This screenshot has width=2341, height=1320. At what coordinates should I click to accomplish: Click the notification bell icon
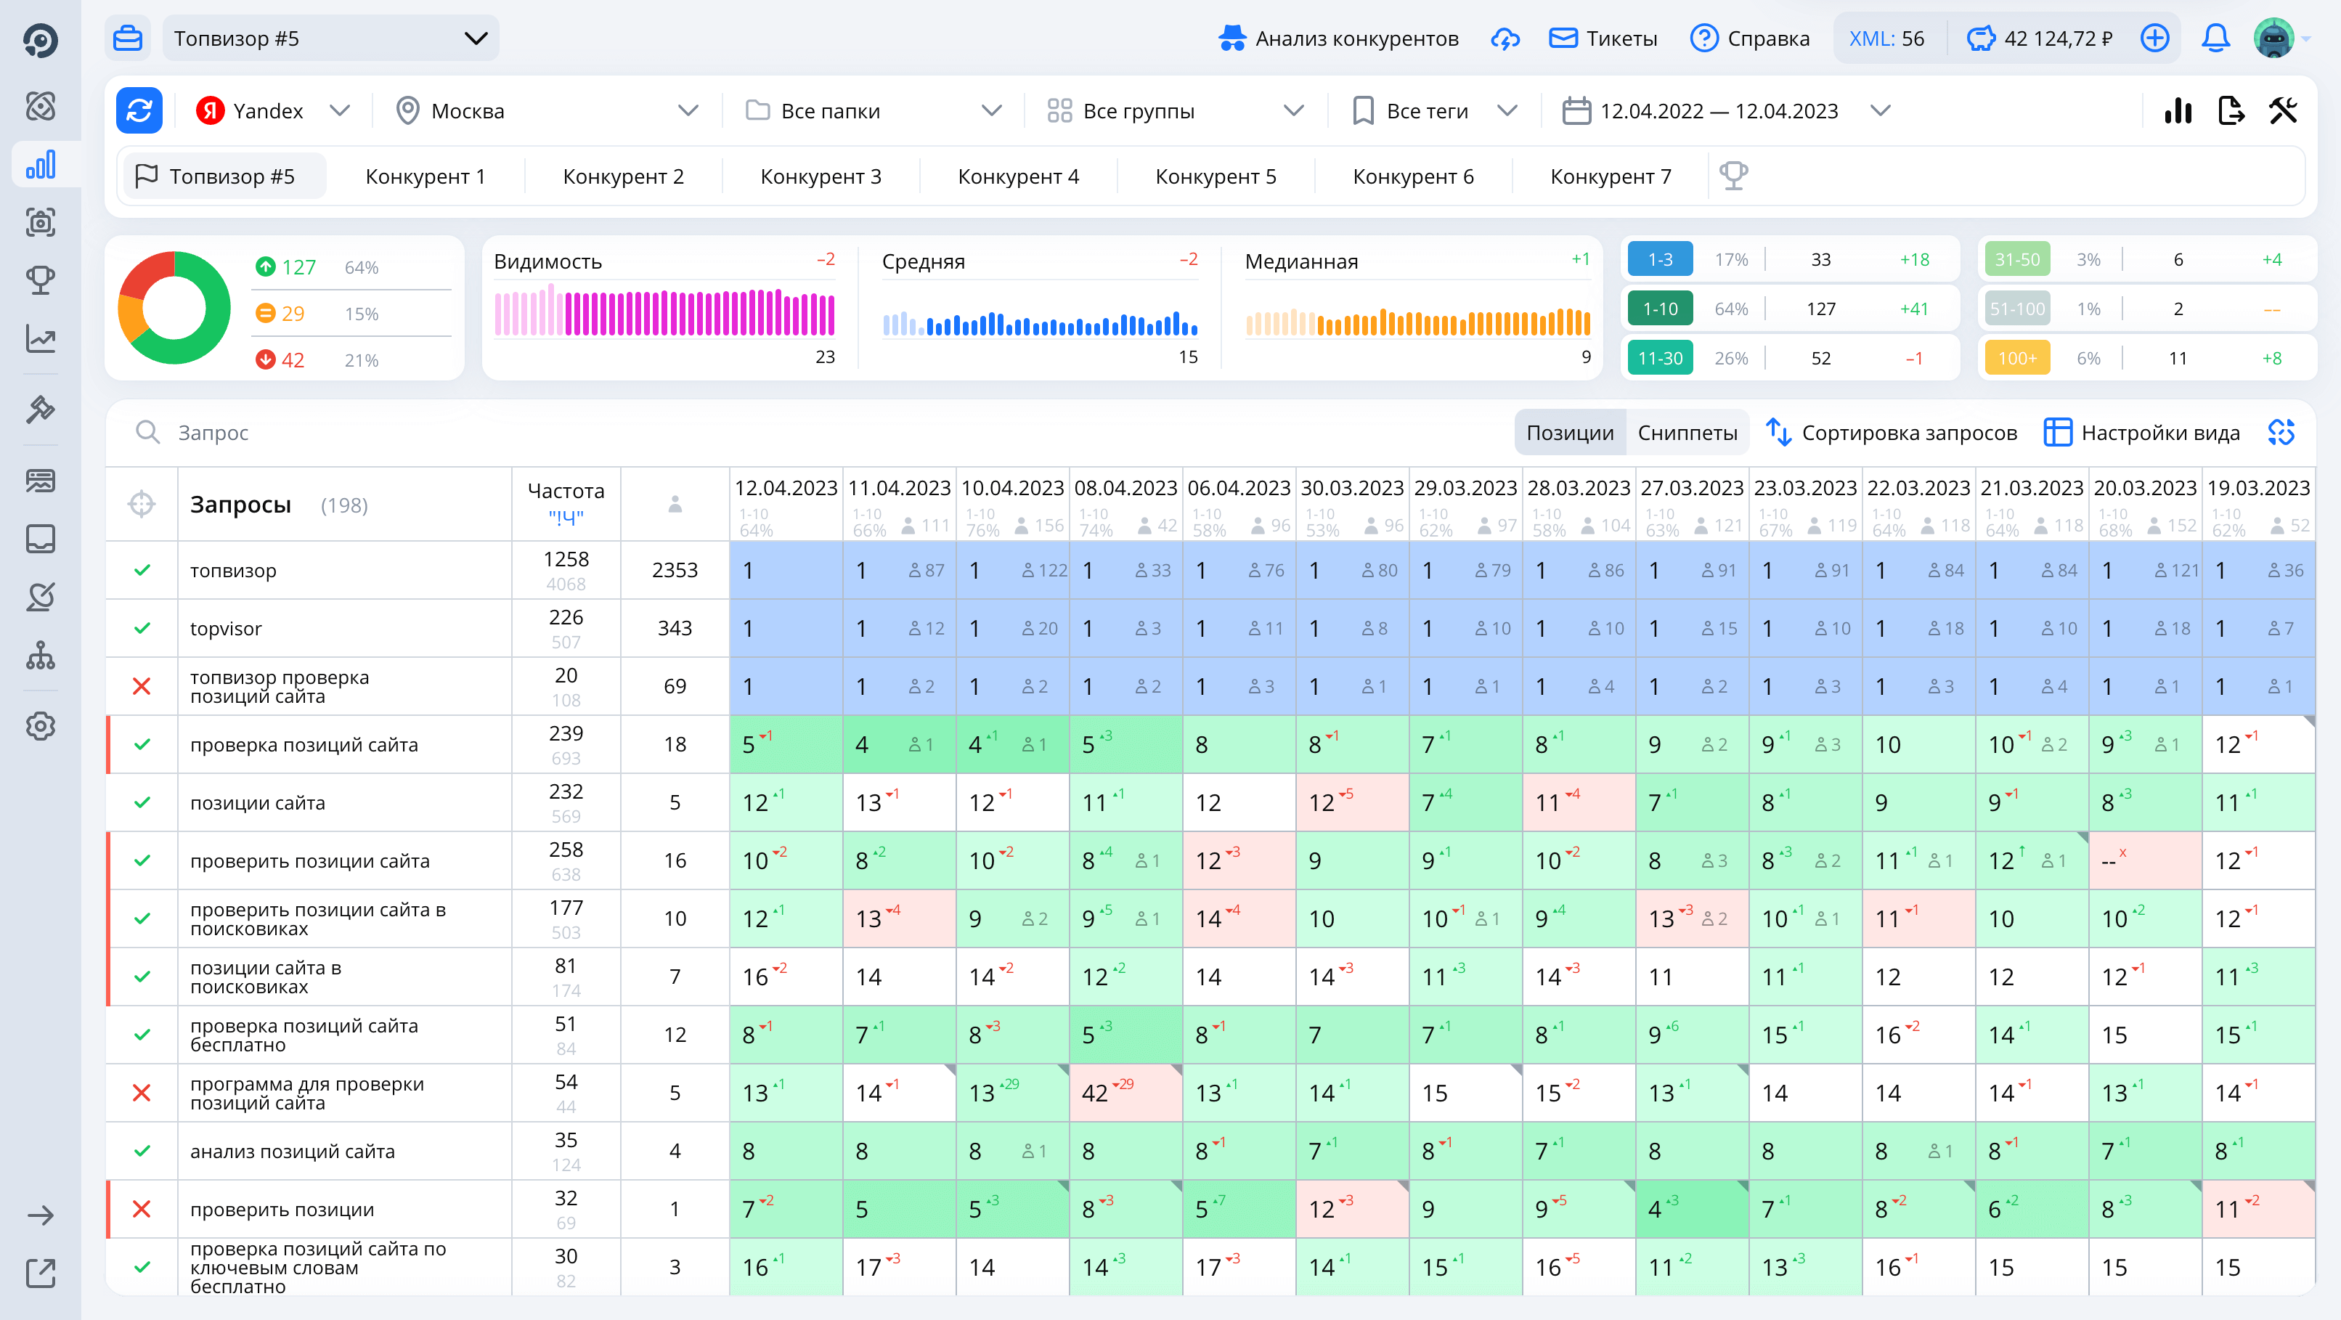(2215, 38)
